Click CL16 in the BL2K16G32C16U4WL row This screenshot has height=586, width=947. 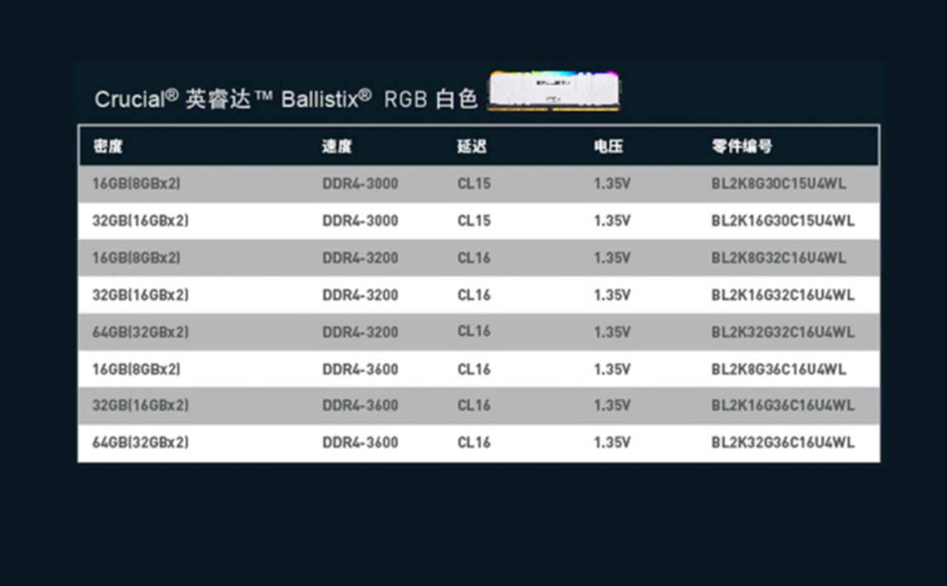[474, 295]
